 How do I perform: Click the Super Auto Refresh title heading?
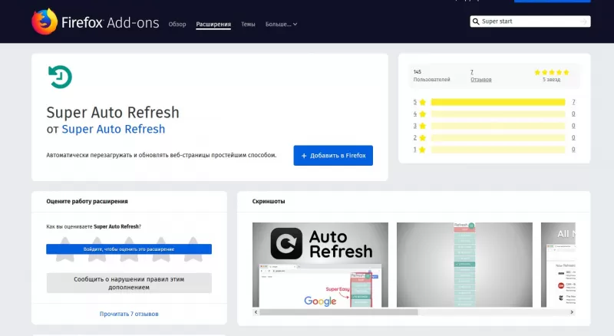tap(113, 113)
